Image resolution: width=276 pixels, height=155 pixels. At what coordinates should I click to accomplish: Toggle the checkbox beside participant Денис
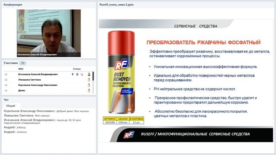tap(6, 90)
